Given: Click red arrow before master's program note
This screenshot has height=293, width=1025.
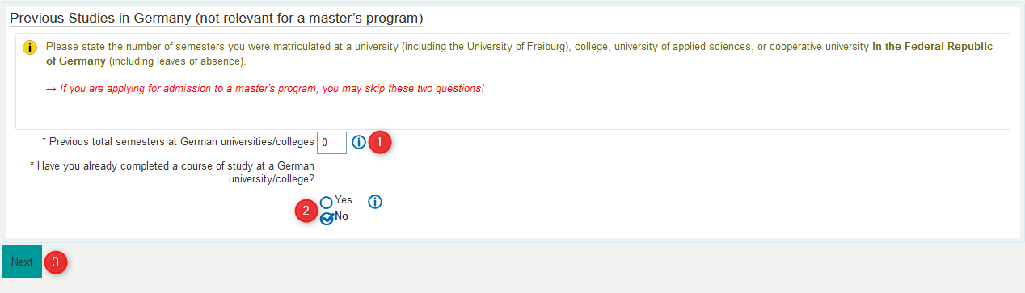Looking at the screenshot, I should click(52, 88).
